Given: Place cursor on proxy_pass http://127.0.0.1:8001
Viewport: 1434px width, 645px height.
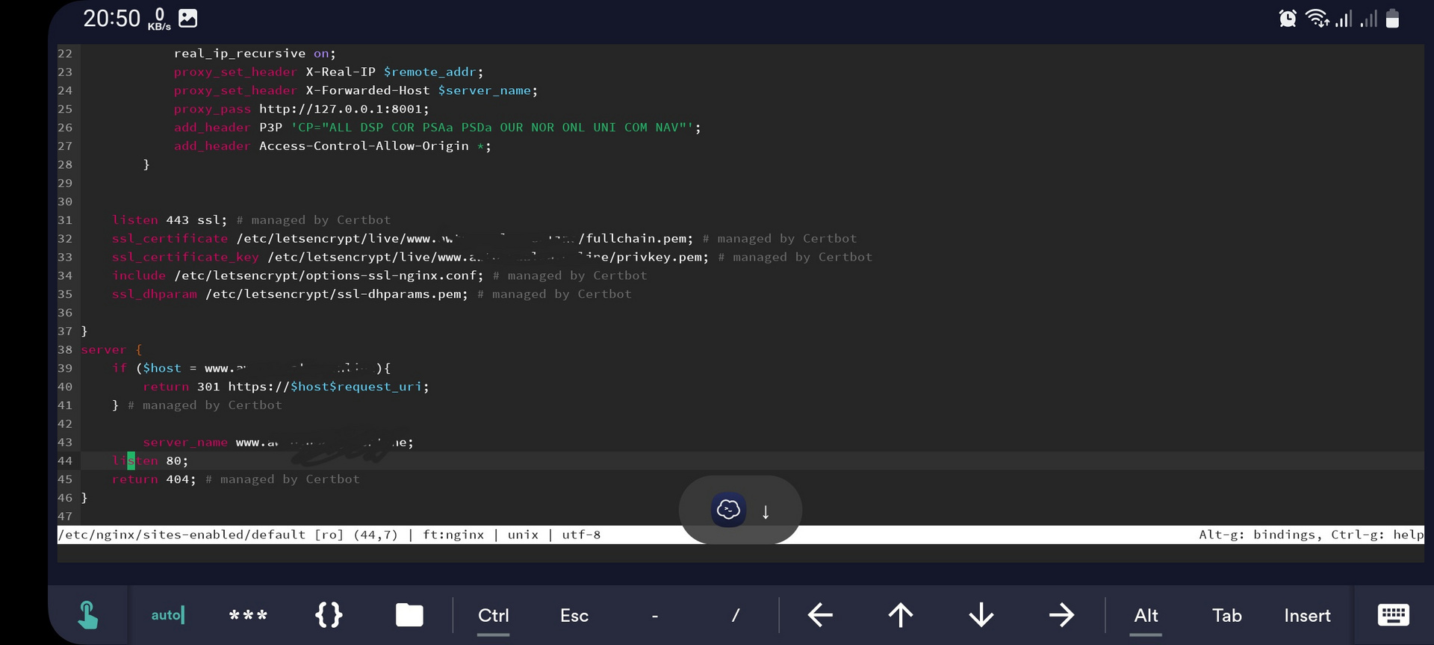Looking at the screenshot, I should pyautogui.click(x=301, y=109).
